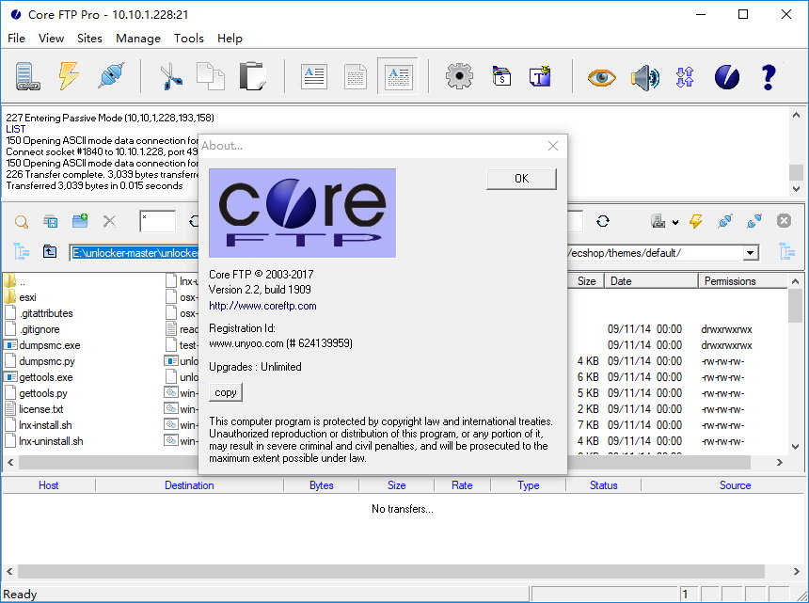Open the Site Manager server icon
This screenshot has width=809, height=603.
coord(26,76)
